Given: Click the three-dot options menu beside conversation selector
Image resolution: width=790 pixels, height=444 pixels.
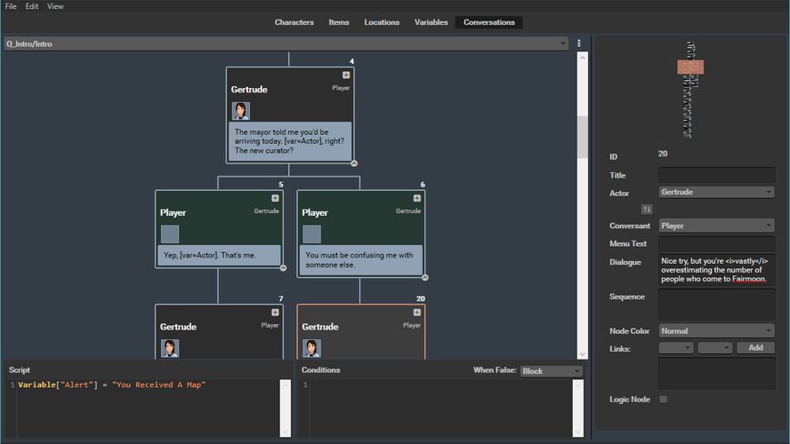Looking at the screenshot, I should tap(579, 44).
